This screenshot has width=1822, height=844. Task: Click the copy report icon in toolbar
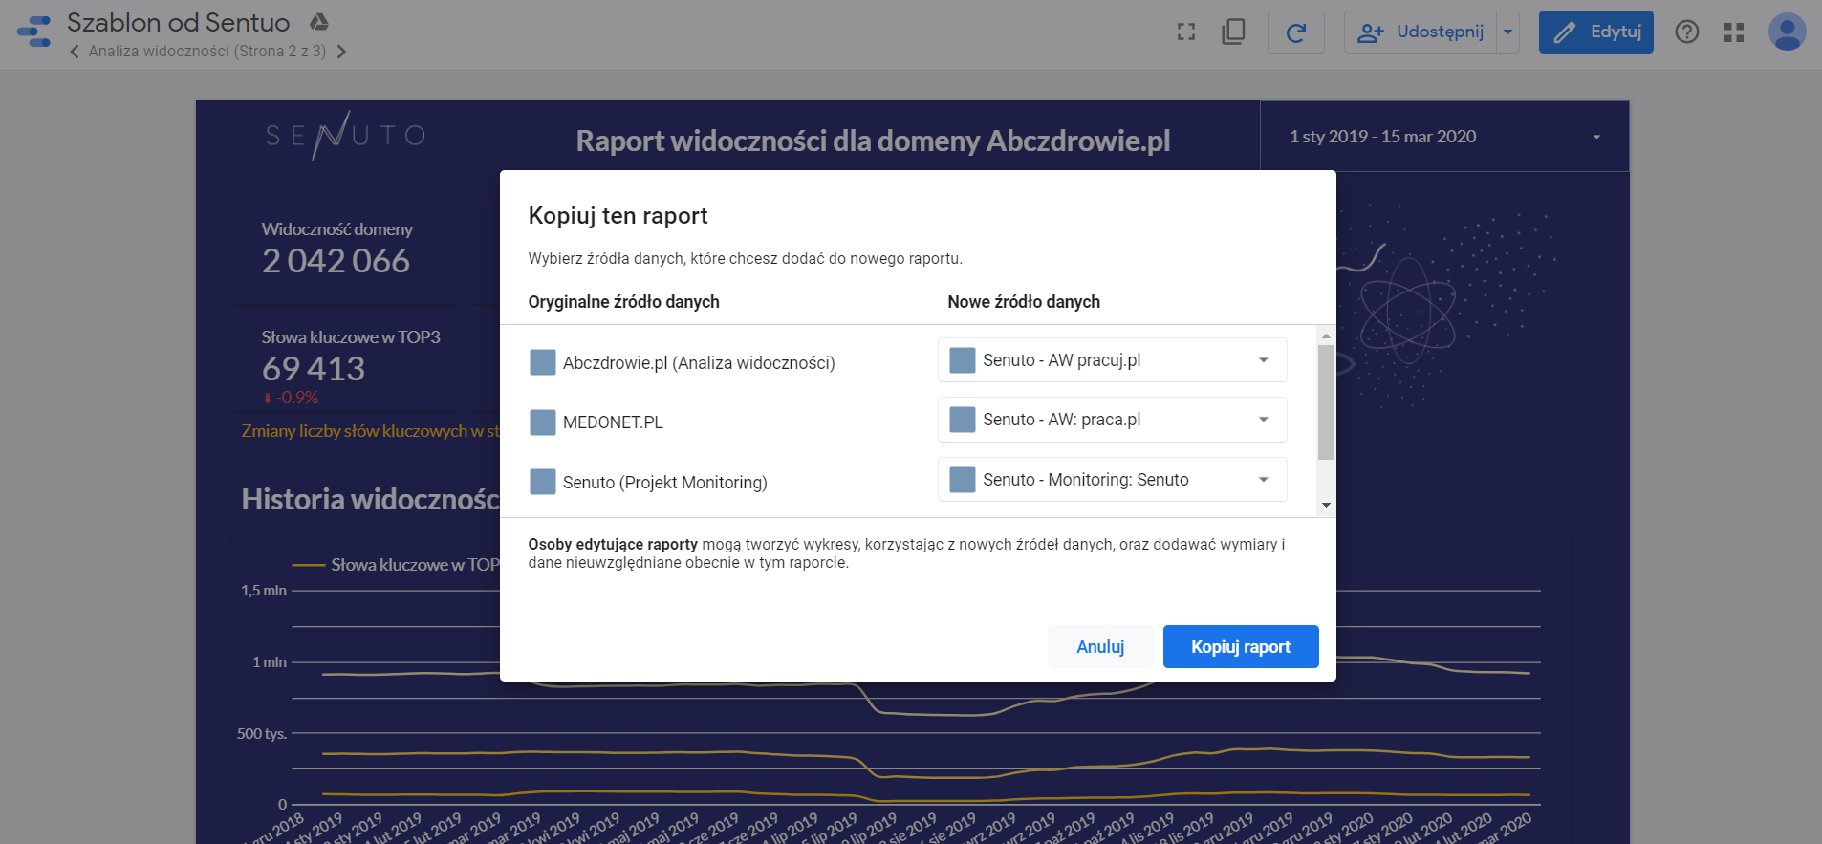pyautogui.click(x=1233, y=32)
